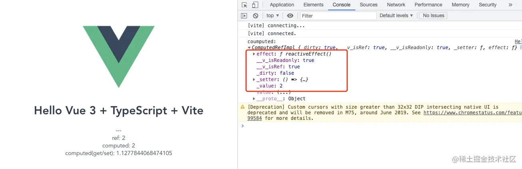The height and width of the screenshot is (169, 522).
Task: Click the '__v_isRef: true' property
Action: (278, 67)
